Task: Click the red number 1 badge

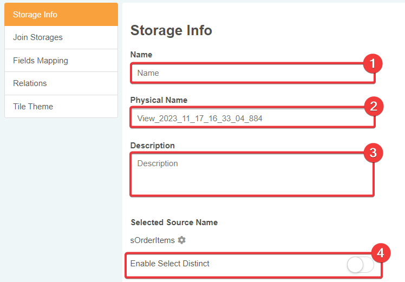Action: [372, 64]
